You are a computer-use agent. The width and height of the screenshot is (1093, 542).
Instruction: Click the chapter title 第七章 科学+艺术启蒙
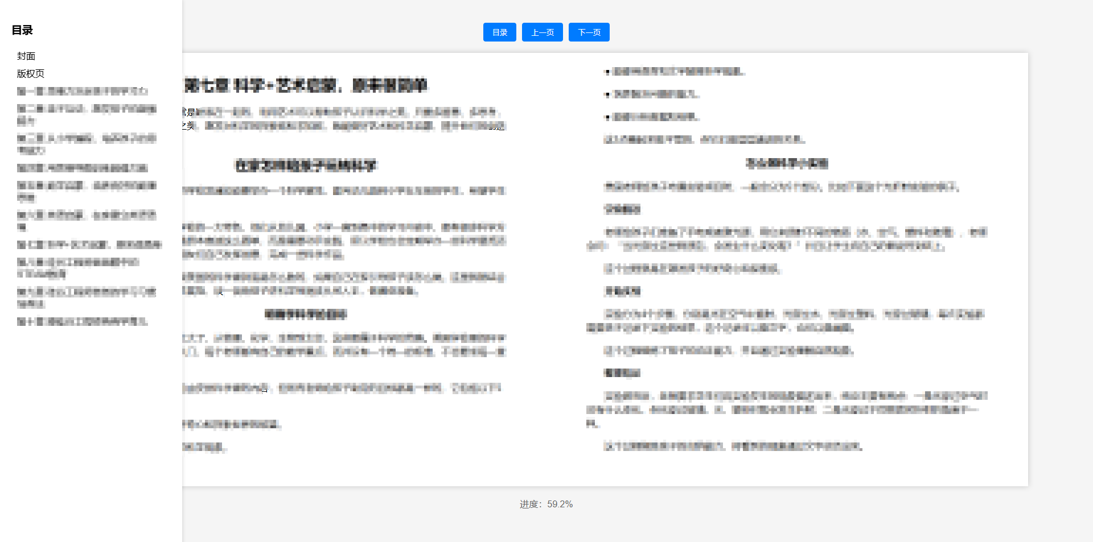click(307, 86)
